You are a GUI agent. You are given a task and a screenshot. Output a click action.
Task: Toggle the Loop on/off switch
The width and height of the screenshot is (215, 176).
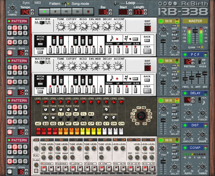[115, 3]
